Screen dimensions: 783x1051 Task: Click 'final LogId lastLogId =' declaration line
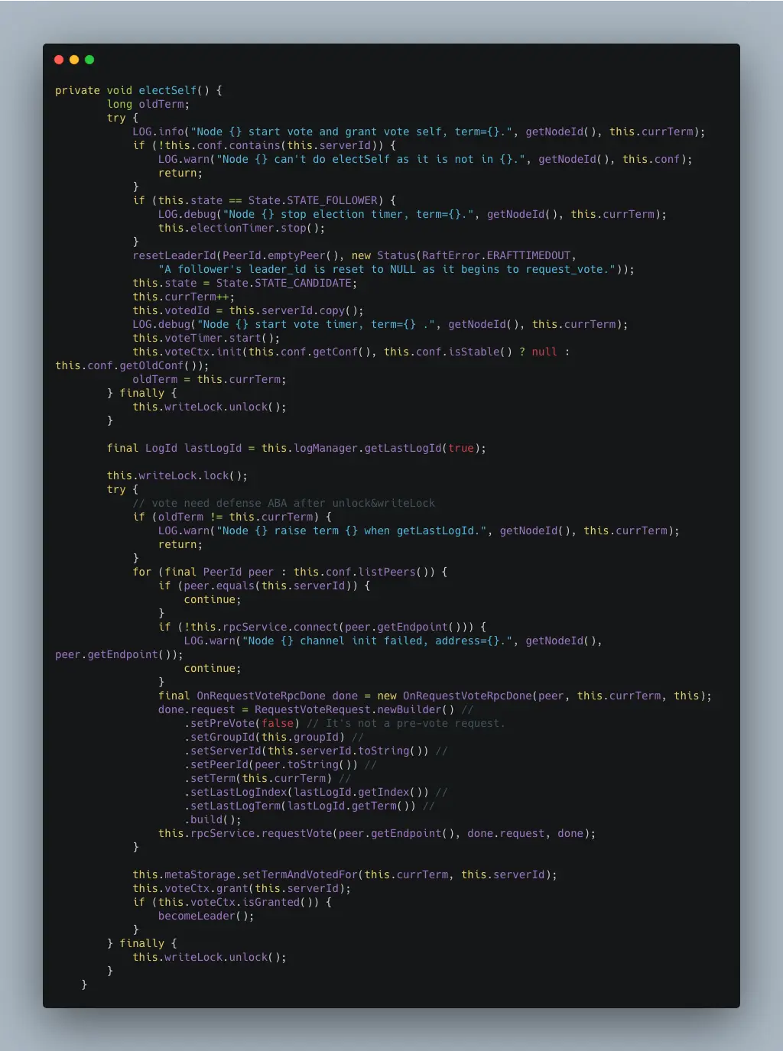297,448
